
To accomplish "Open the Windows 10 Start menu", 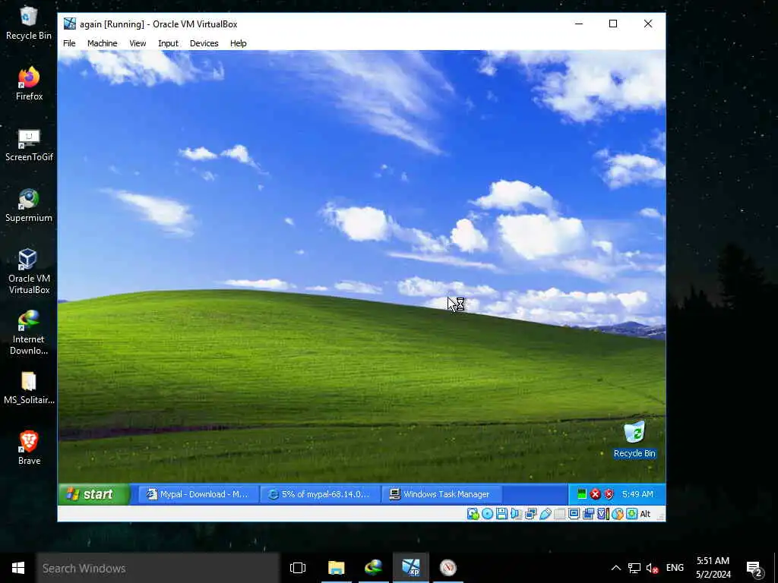I will click(18, 568).
